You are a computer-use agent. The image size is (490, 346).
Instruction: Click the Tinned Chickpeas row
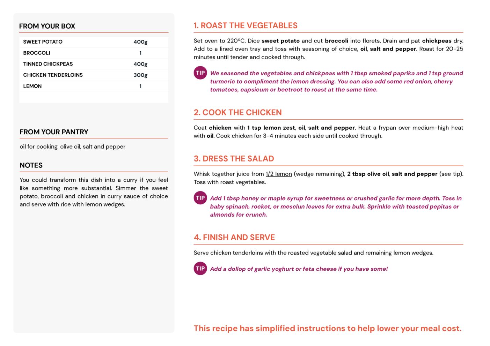(94, 64)
